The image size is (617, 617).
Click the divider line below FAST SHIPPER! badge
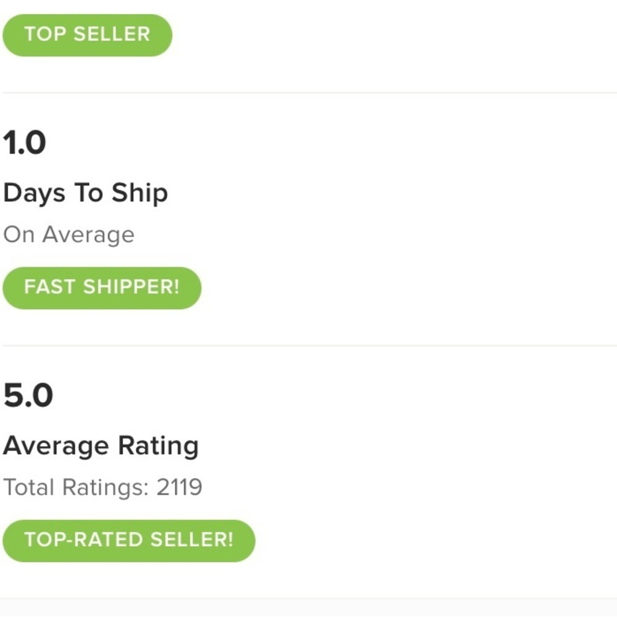(308, 346)
